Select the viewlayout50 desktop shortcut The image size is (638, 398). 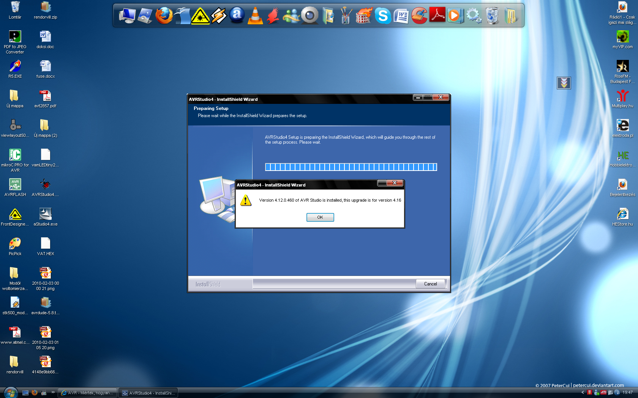(15, 128)
